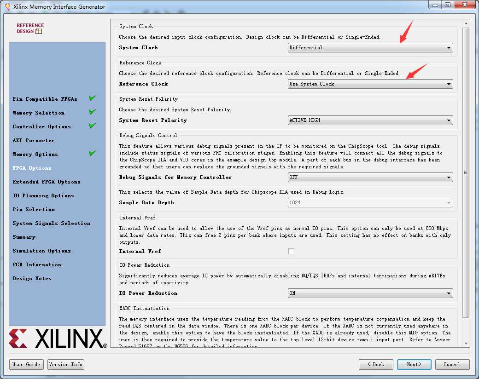Viewport: 479px width, 379px height.
Task: Close the Memory Interface Generator window
Action: (465, 5)
